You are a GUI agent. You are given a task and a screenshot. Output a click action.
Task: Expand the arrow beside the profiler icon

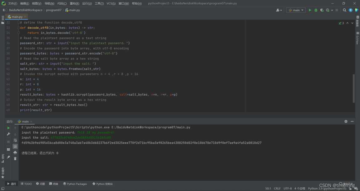click(x=332, y=10)
